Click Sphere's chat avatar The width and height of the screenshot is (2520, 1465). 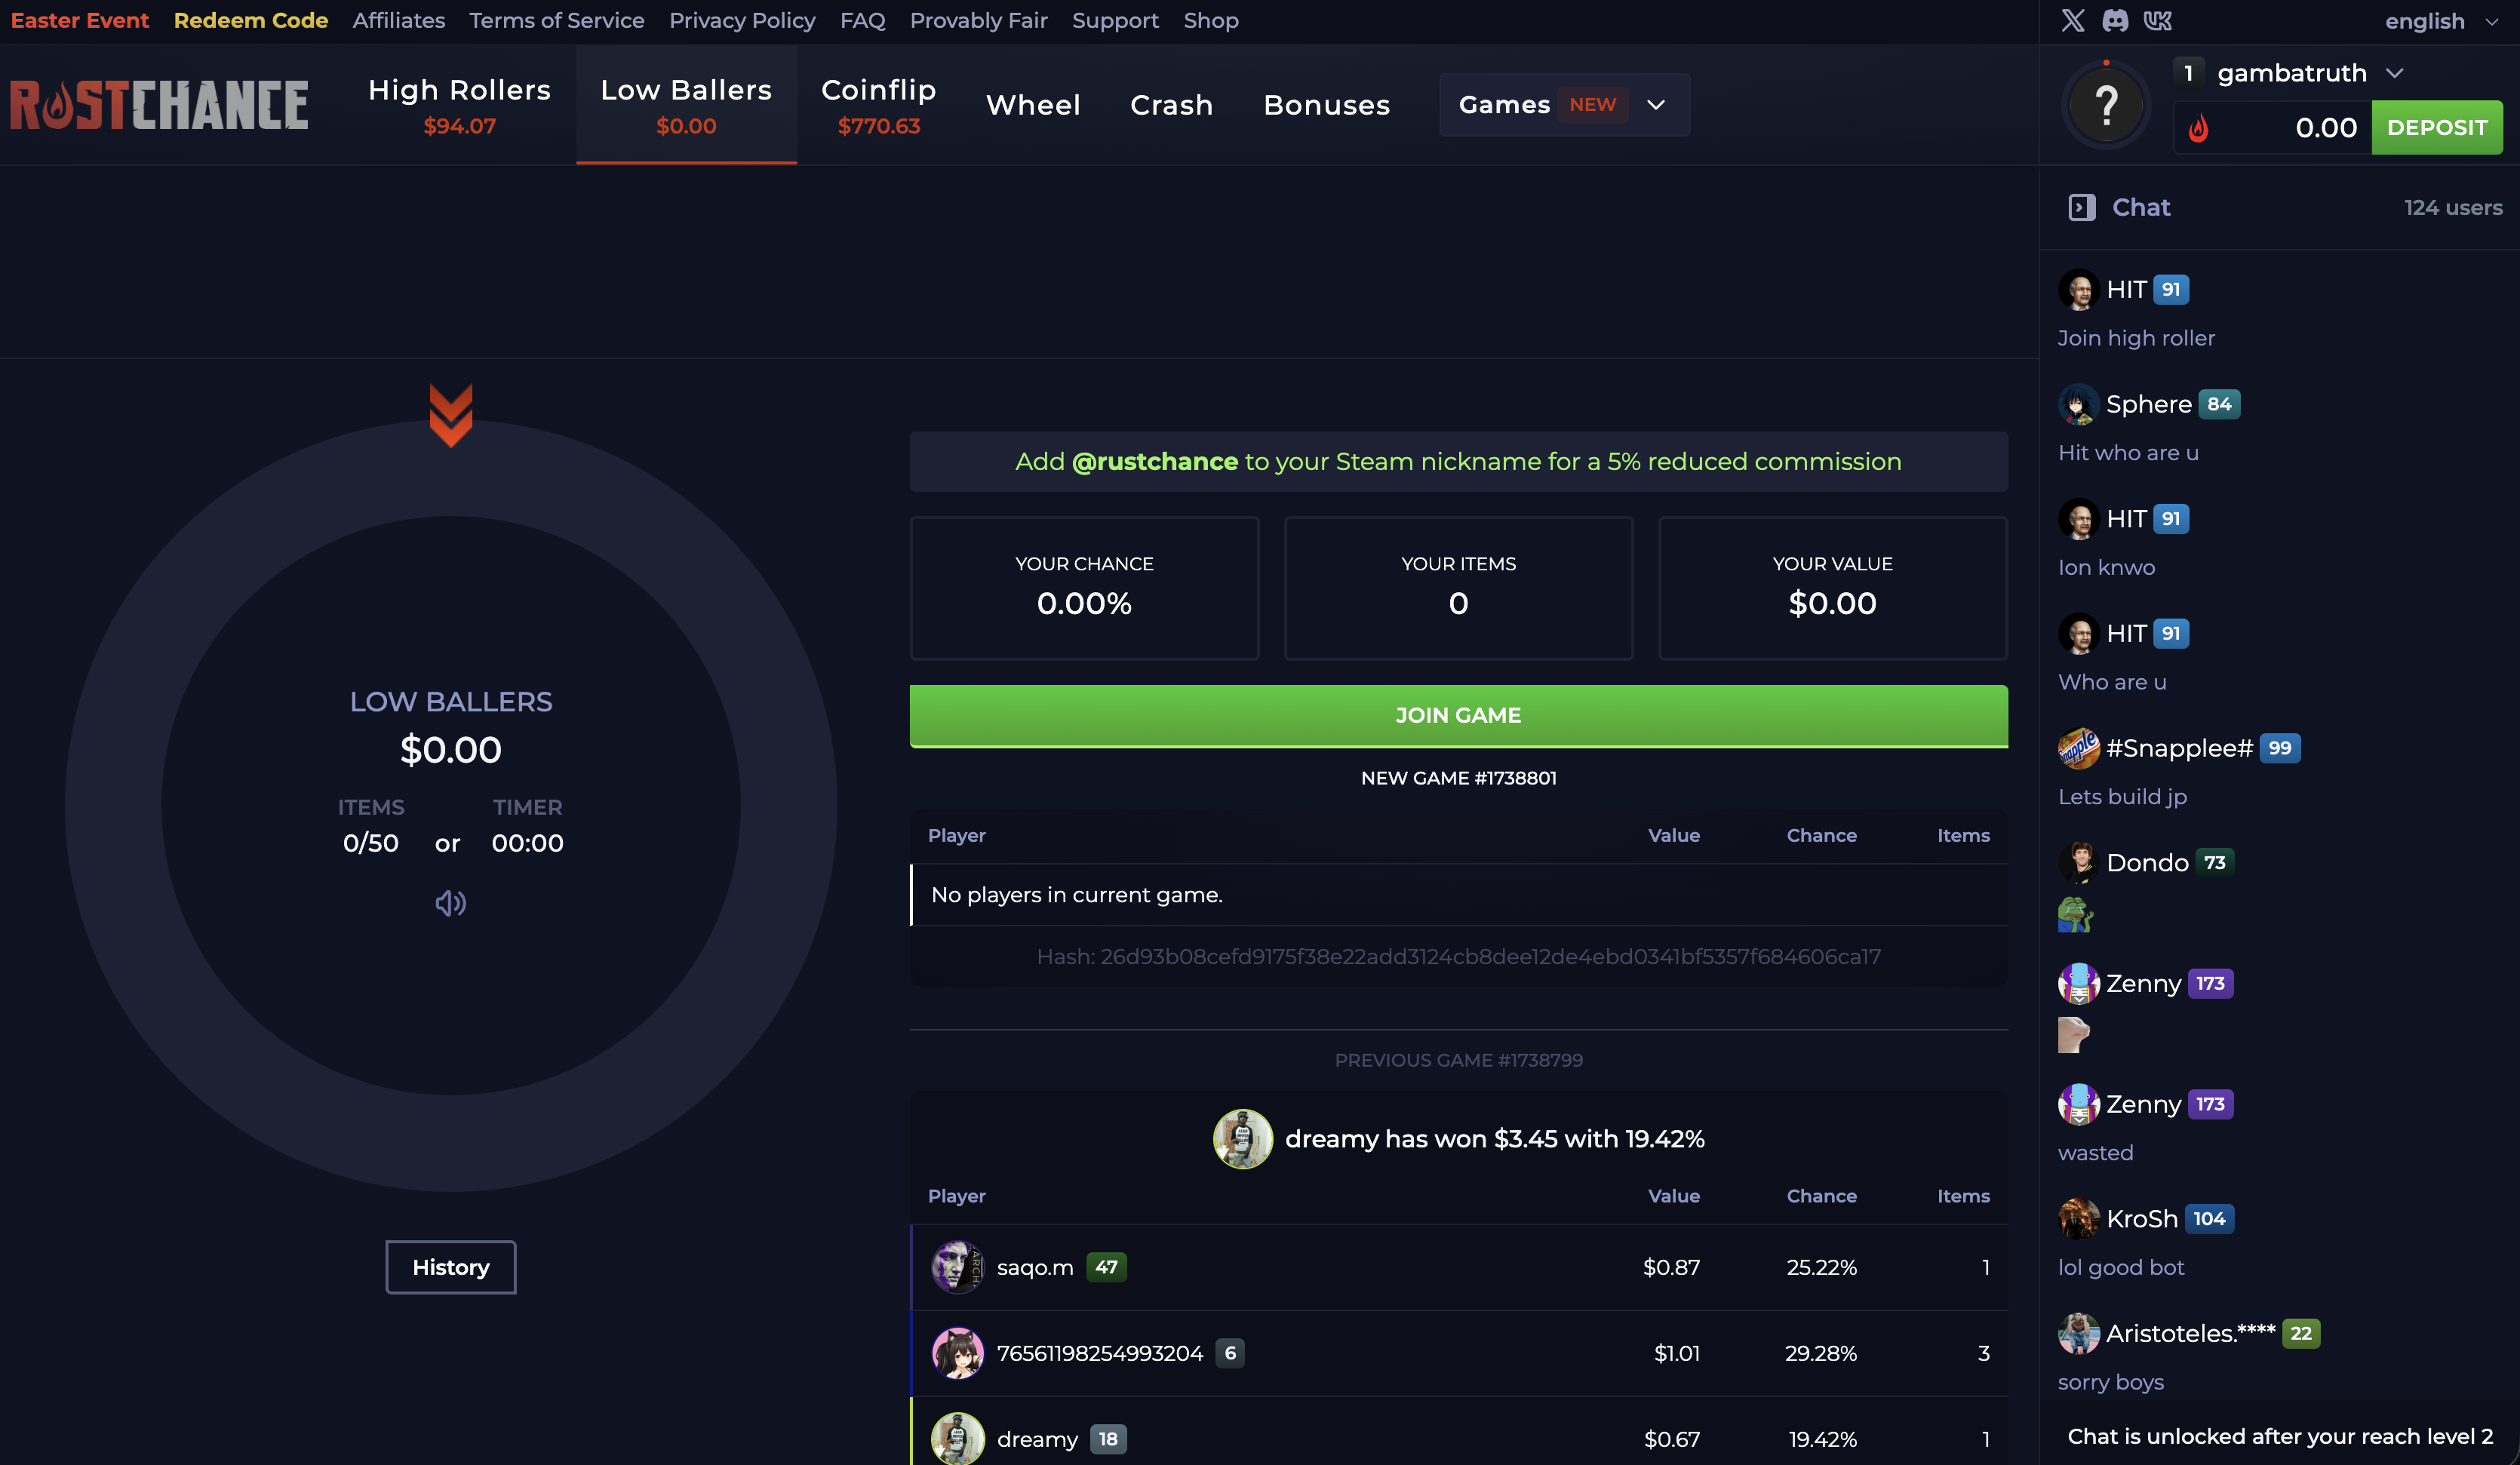(x=2079, y=404)
